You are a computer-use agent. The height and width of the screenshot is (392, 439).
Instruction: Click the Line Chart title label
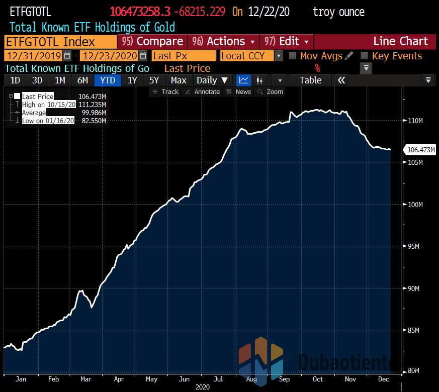[x=400, y=41]
